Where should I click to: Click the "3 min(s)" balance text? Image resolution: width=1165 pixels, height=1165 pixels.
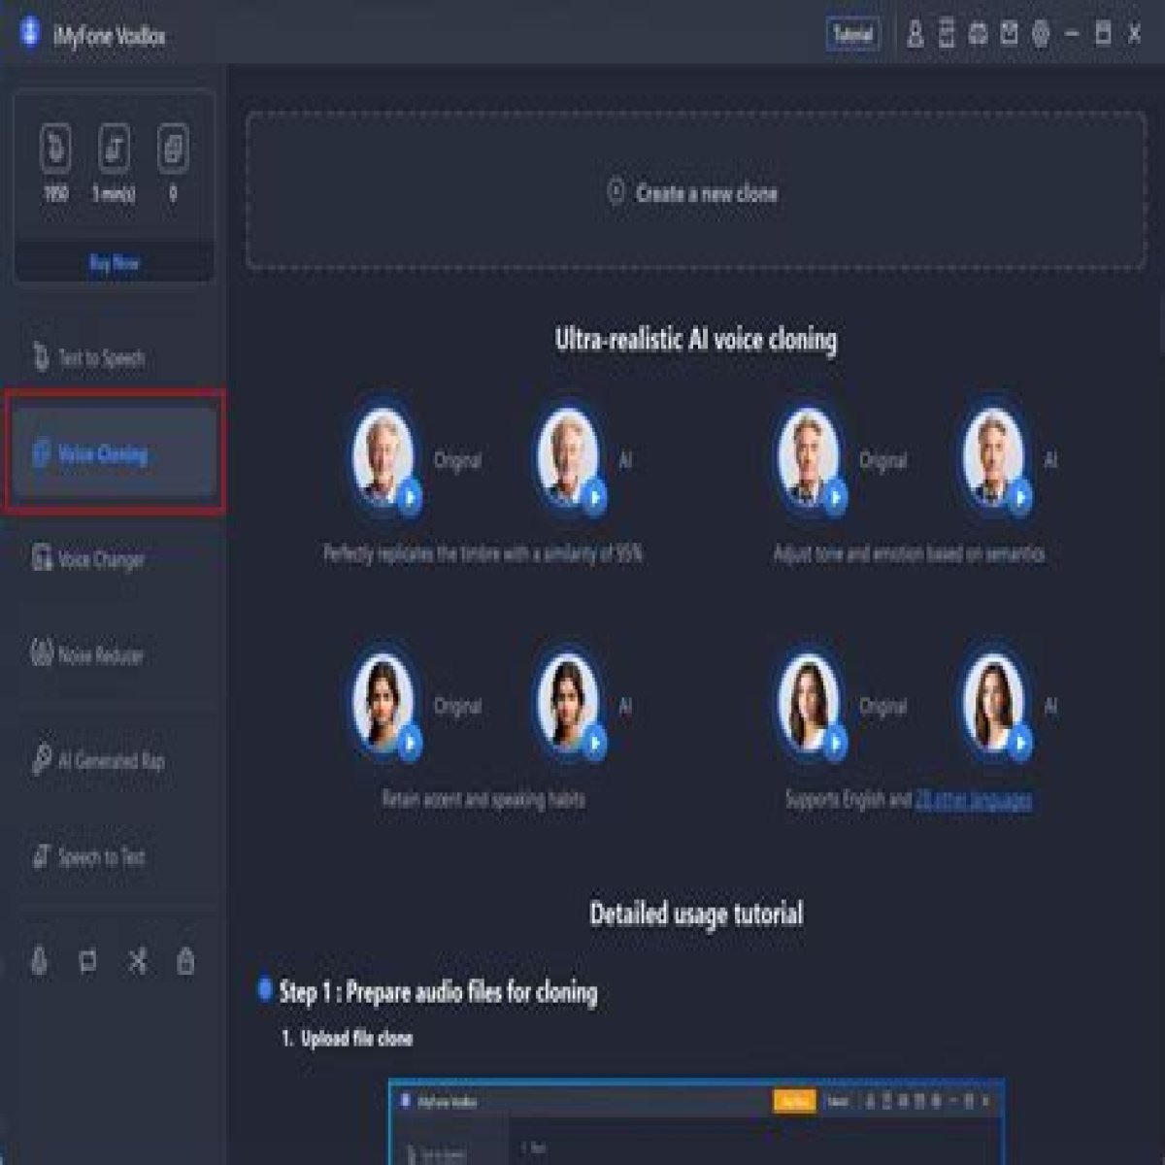pos(115,193)
